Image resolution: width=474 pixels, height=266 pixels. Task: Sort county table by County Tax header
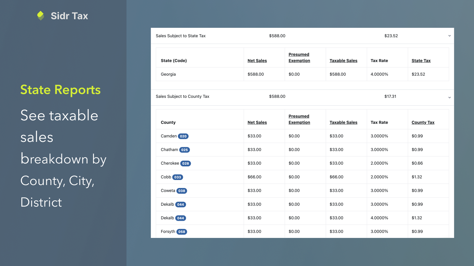tap(423, 122)
